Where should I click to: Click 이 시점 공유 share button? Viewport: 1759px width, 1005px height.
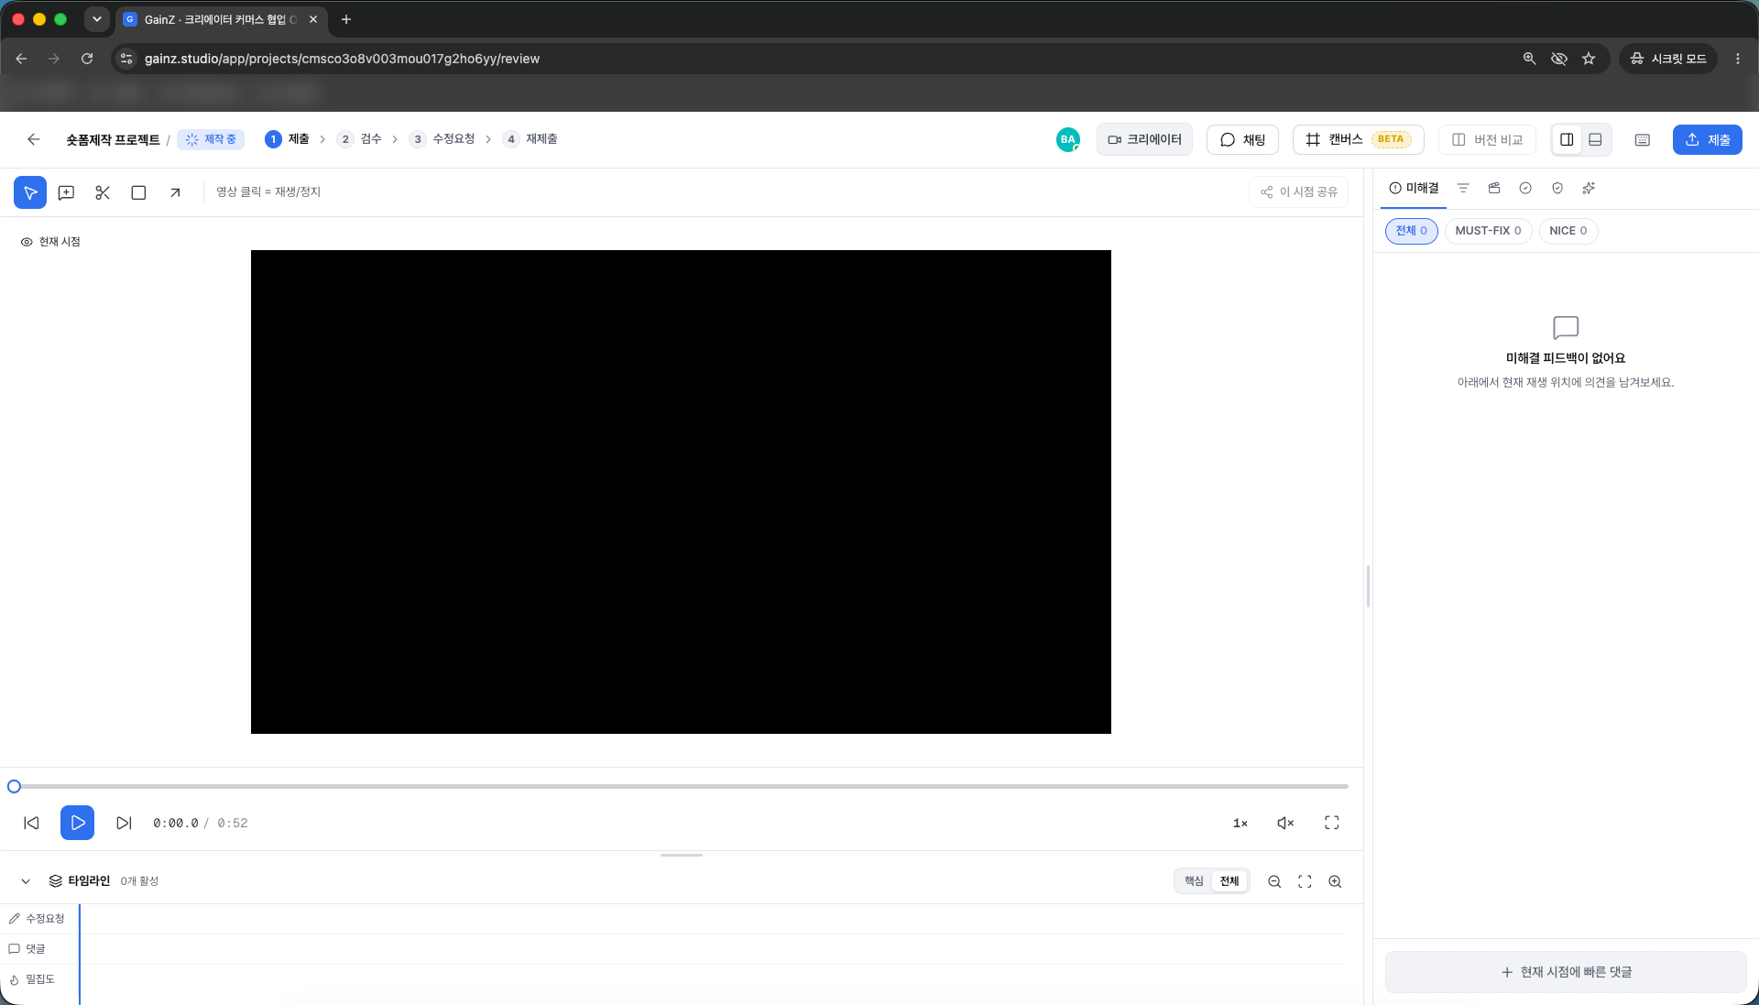coord(1298,191)
